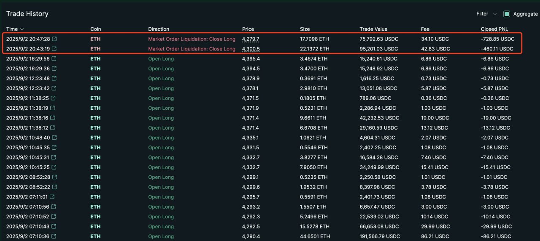Click the Trade History title
540x241 pixels.
(27, 14)
